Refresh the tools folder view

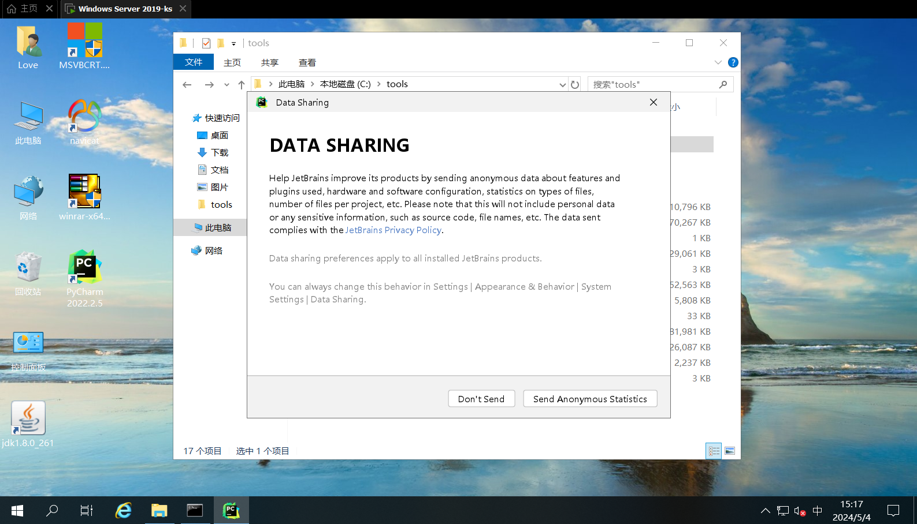(x=575, y=84)
